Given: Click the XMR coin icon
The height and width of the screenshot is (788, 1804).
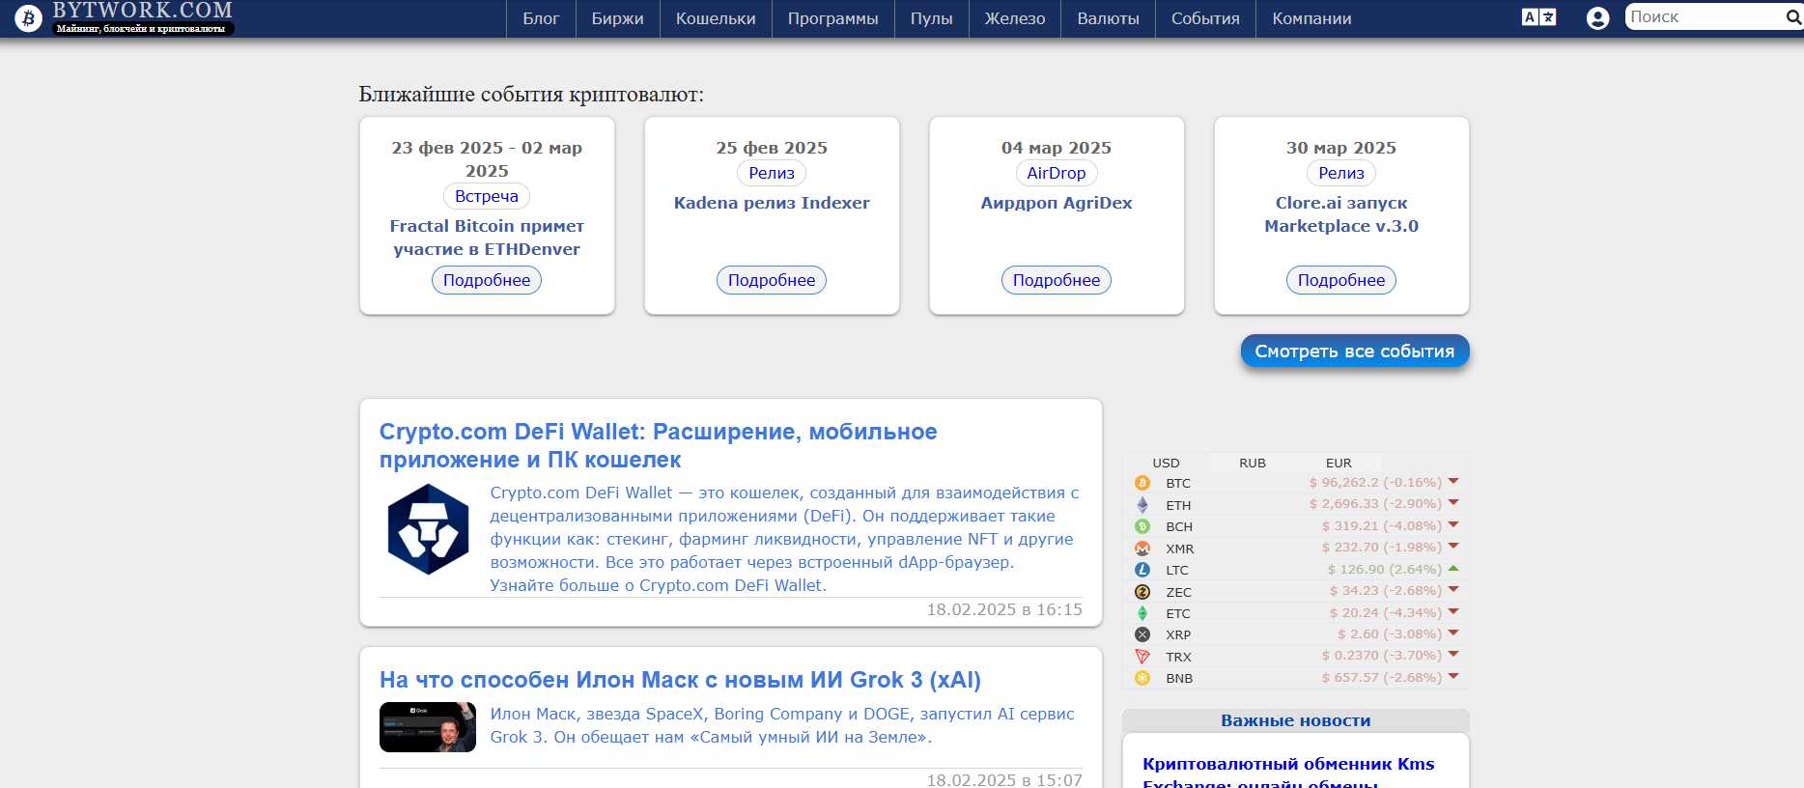Looking at the screenshot, I should click(x=1142, y=549).
